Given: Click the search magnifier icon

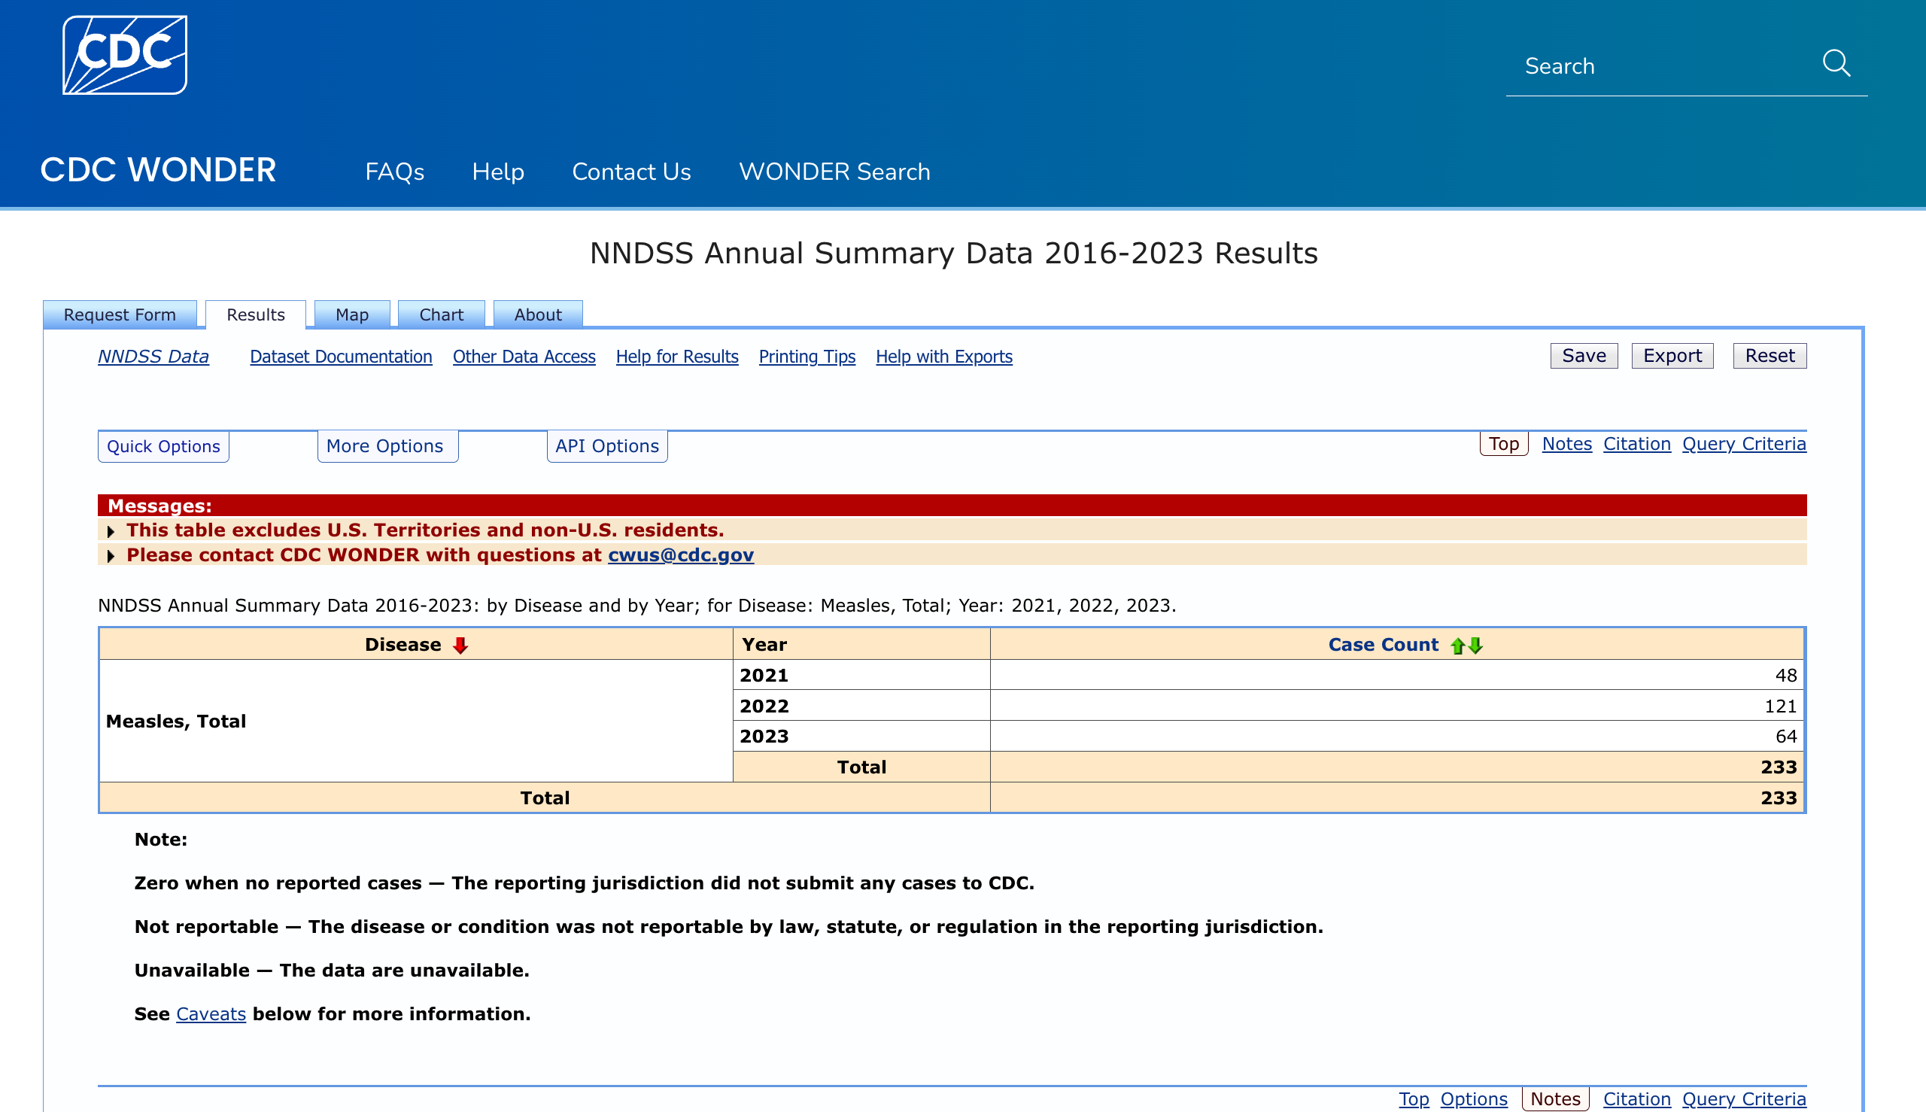Looking at the screenshot, I should (x=1836, y=64).
